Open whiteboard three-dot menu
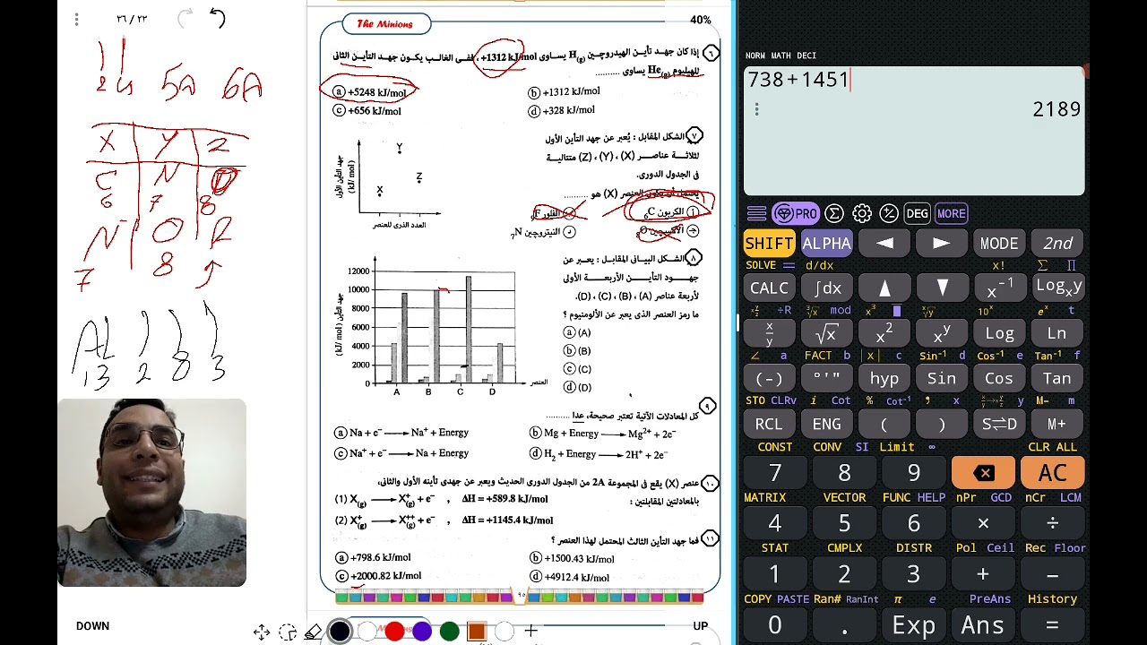1147x645 pixels. coord(77,19)
